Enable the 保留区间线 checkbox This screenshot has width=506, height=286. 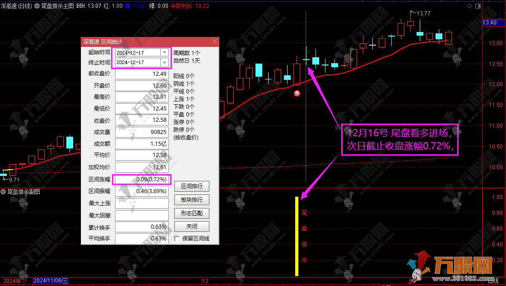coord(177,239)
